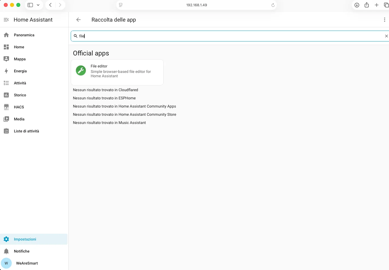Collapse the Home Assistant sidebar menu icon
The width and height of the screenshot is (389, 270).
(6, 20)
